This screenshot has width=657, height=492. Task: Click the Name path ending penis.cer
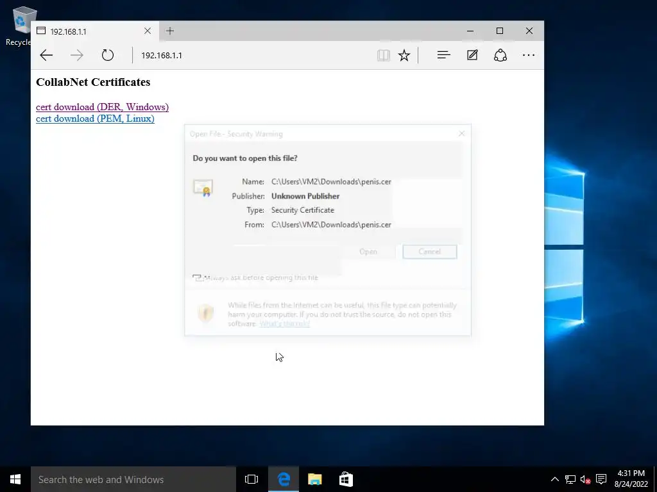tap(331, 182)
